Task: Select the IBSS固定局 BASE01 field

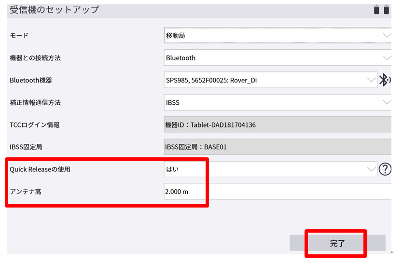Action: (278, 147)
